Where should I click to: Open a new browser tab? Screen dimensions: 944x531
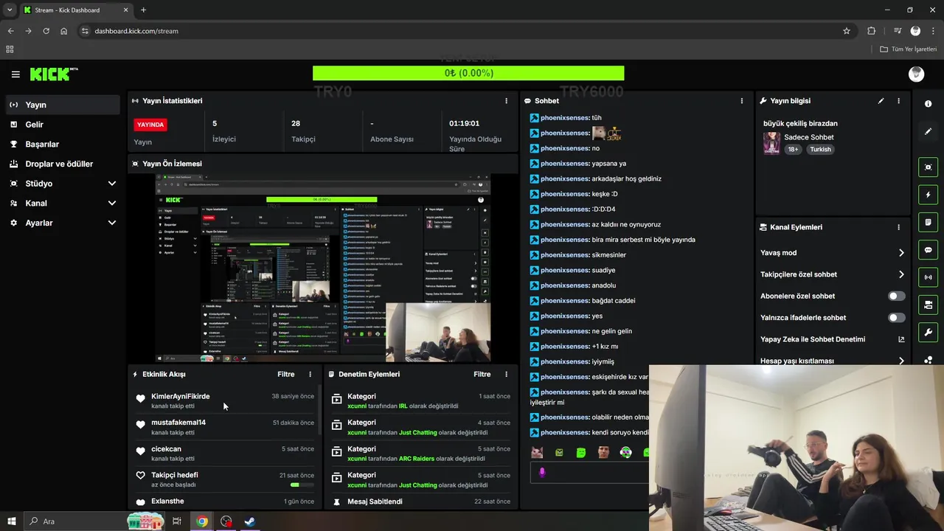tap(143, 10)
